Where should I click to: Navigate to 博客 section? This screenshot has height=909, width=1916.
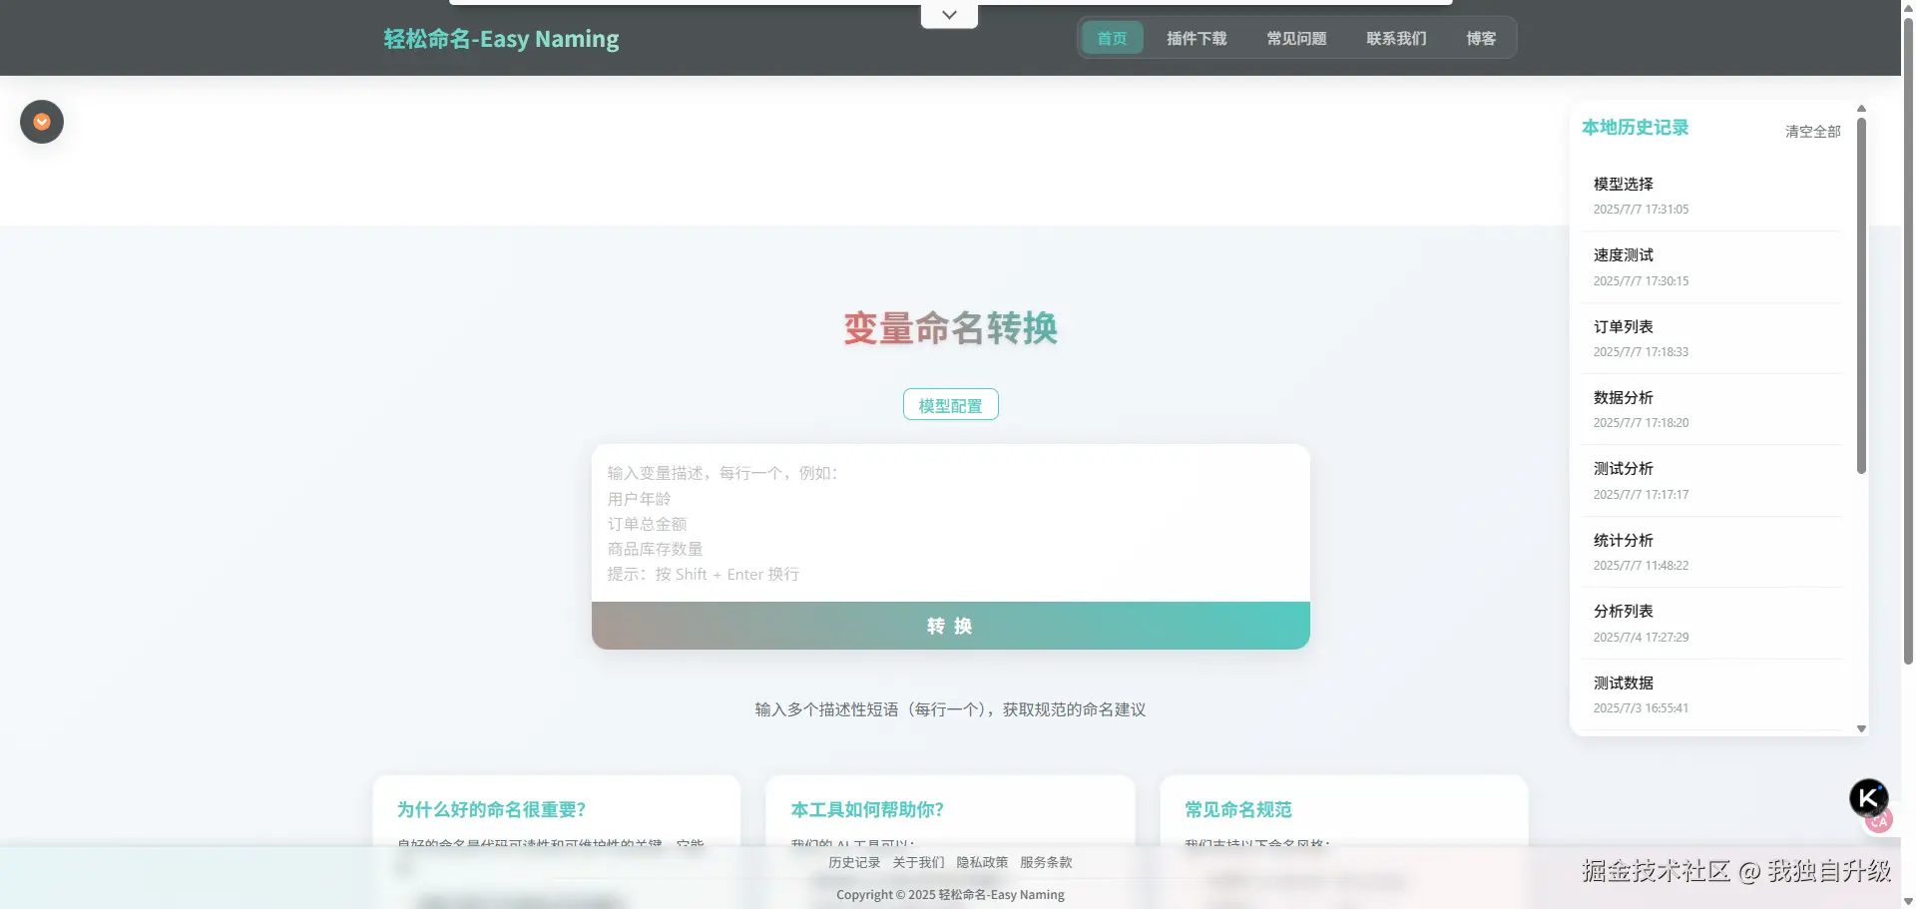tap(1481, 38)
